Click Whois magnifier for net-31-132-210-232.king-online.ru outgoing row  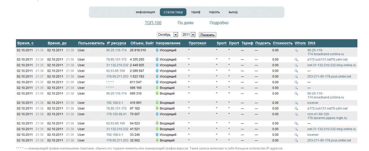pyautogui.click(x=296, y=65)
